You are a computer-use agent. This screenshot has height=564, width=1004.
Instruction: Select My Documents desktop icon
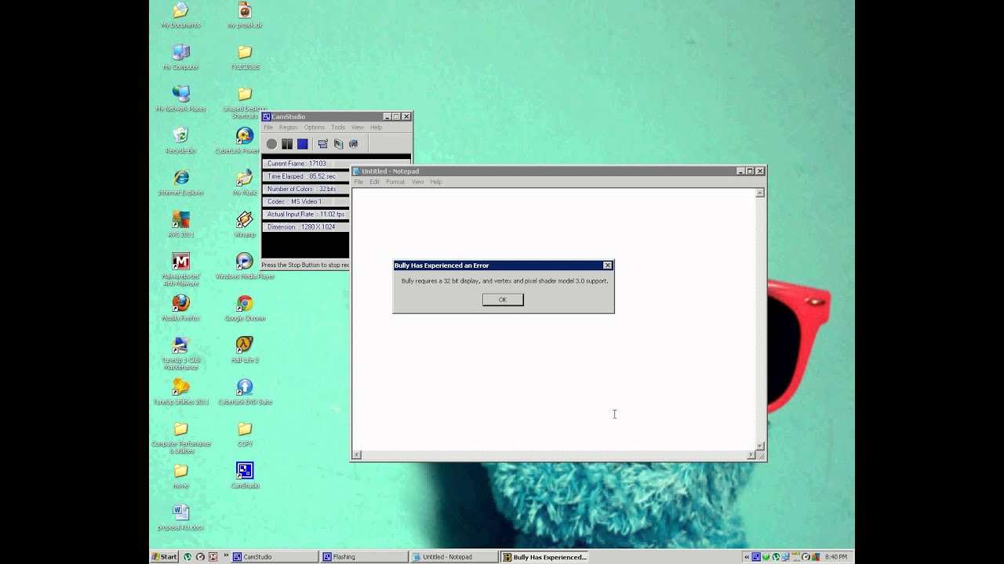pos(180,16)
